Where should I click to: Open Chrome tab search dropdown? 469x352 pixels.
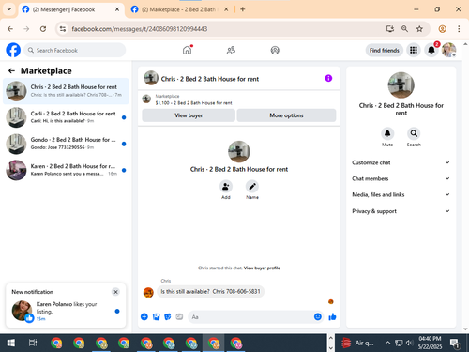pyautogui.click(x=9, y=9)
